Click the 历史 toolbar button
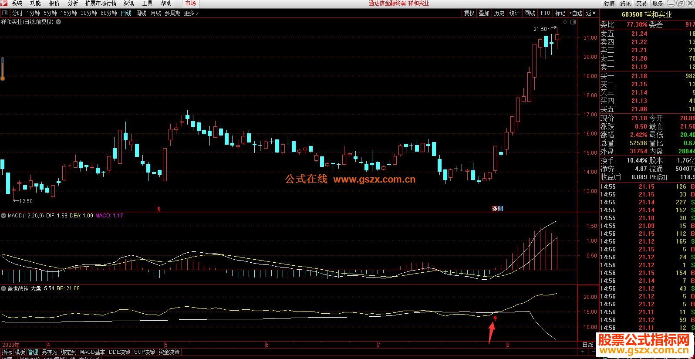Screen dimensions: 695x359 click(x=499, y=13)
